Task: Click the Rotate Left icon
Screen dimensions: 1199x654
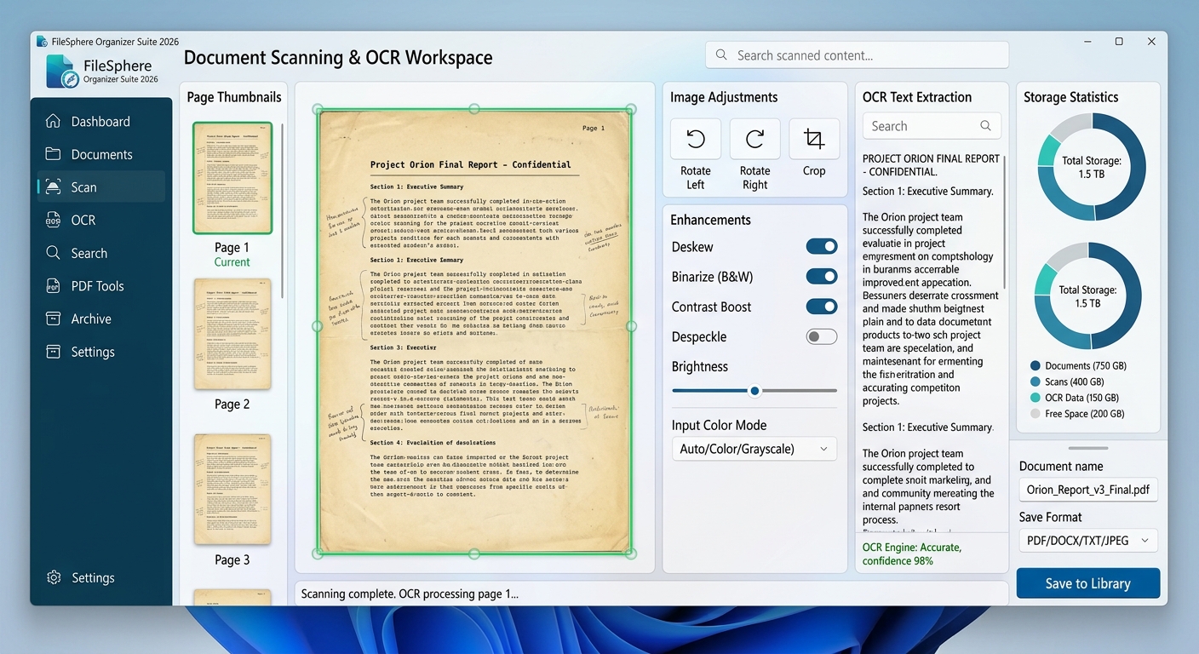Action: click(x=696, y=139)
